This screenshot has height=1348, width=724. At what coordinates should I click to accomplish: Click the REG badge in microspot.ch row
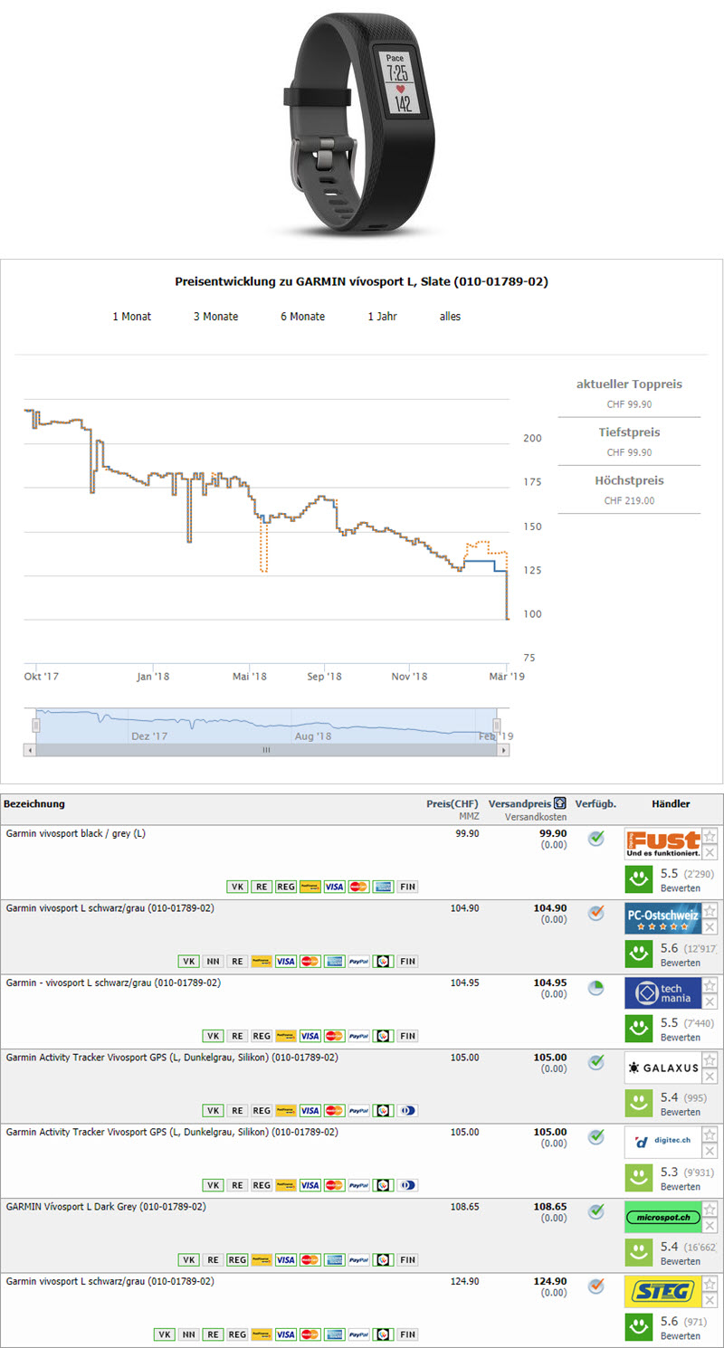point(237,1260)
